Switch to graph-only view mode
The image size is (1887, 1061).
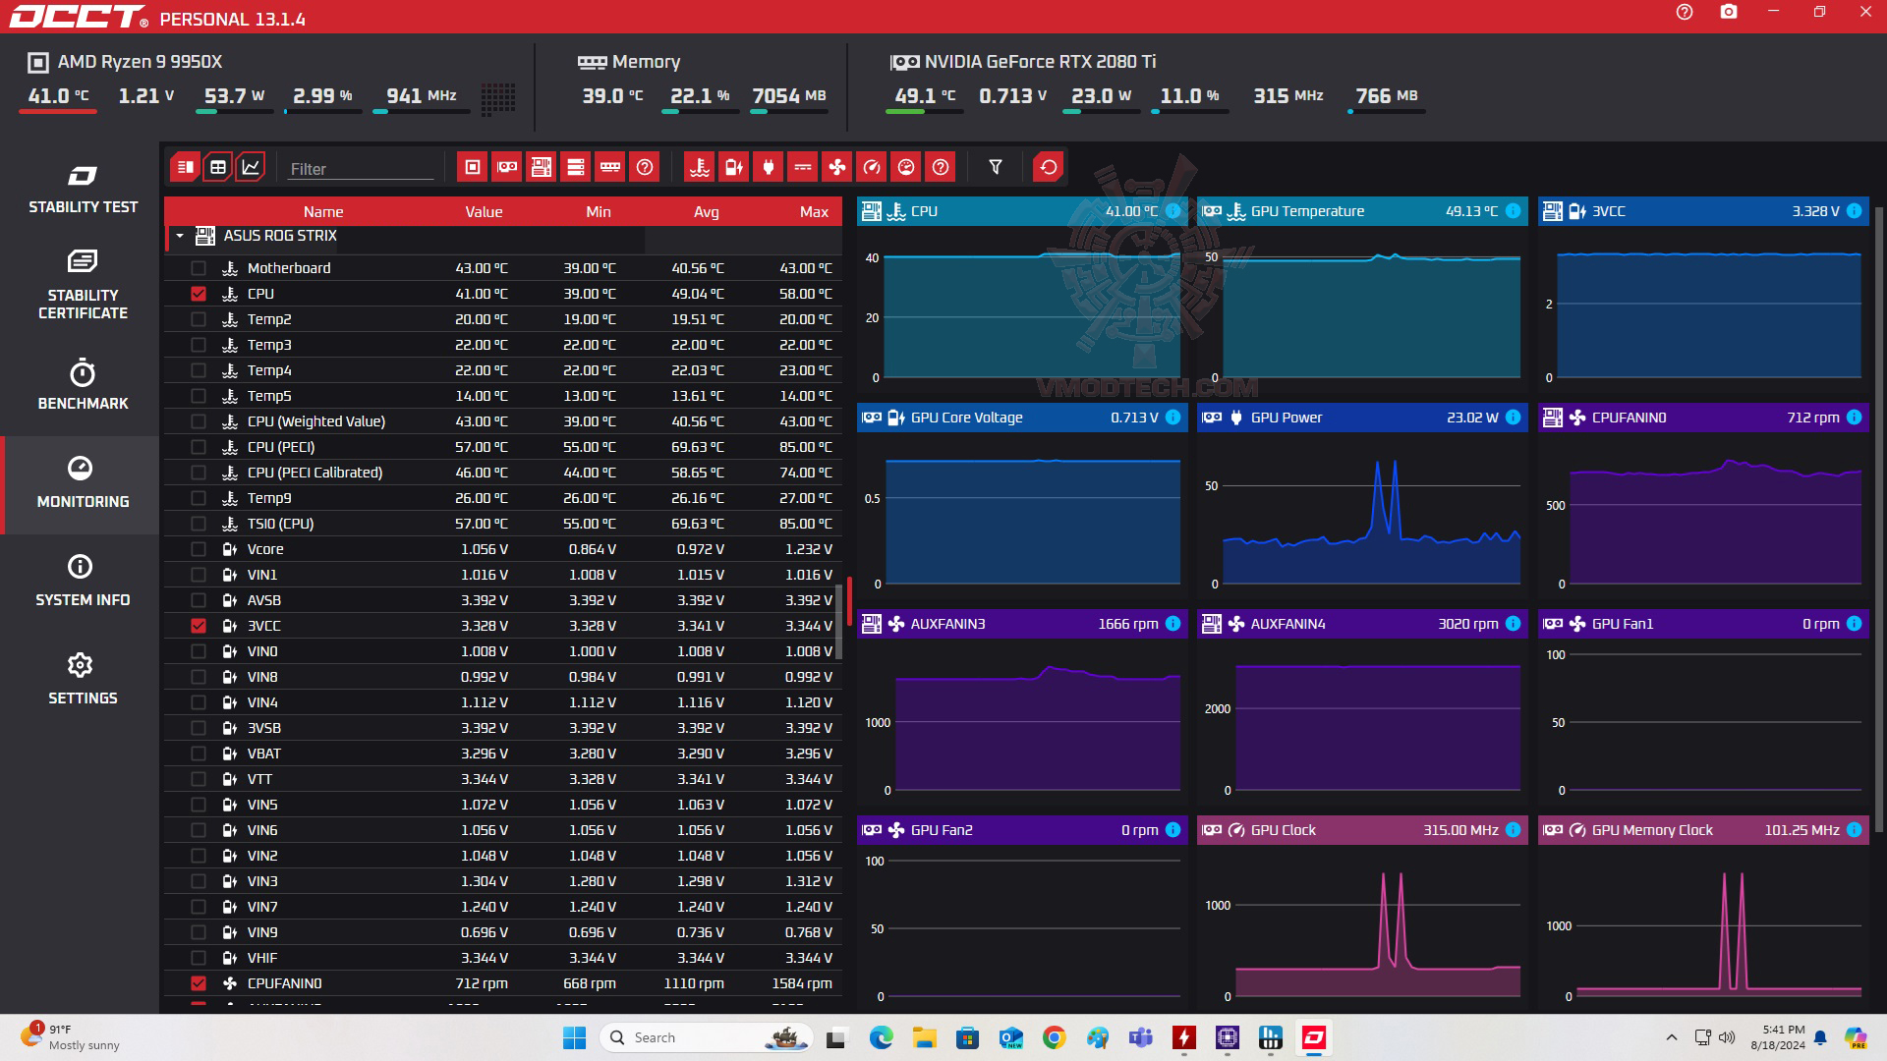click(x=251, y=167)
